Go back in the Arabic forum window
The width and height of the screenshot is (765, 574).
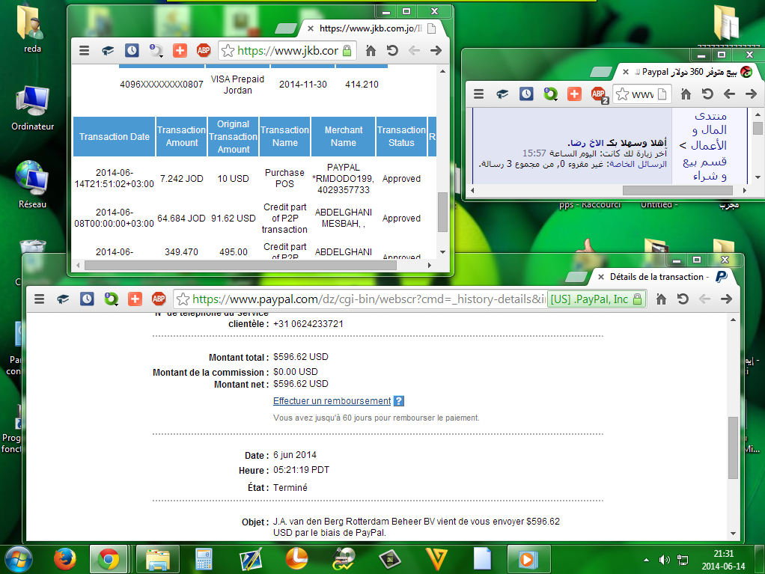point(729,94)
